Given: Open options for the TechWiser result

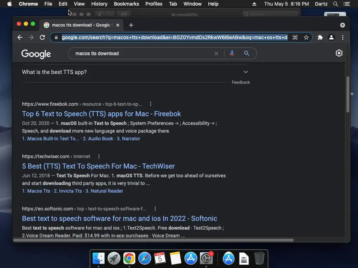Looking at the screenshot, I should (99, 156).
